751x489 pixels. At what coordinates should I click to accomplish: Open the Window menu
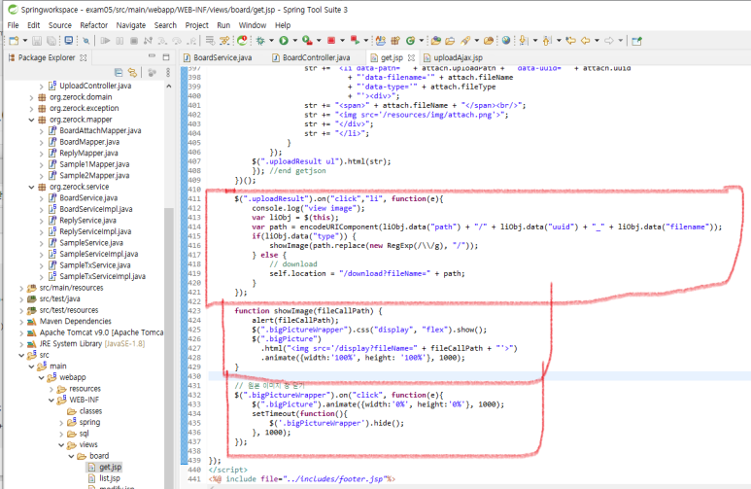click(253, 25)
